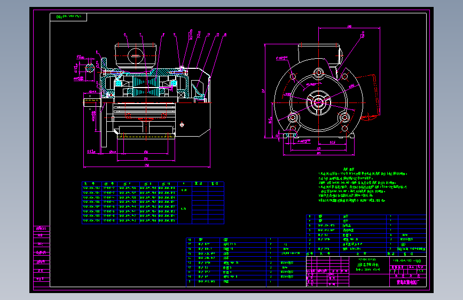Image resolution: width=463 pixels, height=300 pixels.
Task: Click the model variants table on the left
Action: click(152, 202)
